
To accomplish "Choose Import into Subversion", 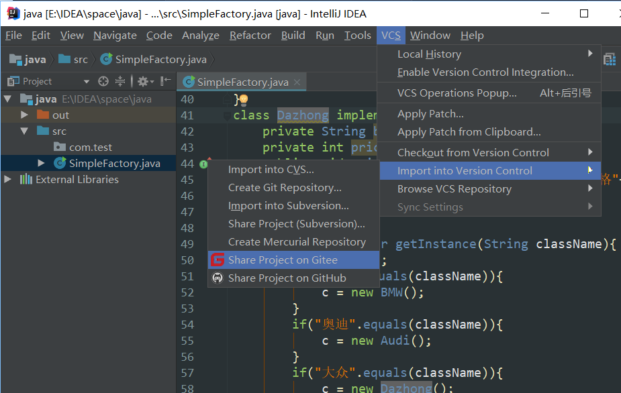I will (x=293, y=206).
